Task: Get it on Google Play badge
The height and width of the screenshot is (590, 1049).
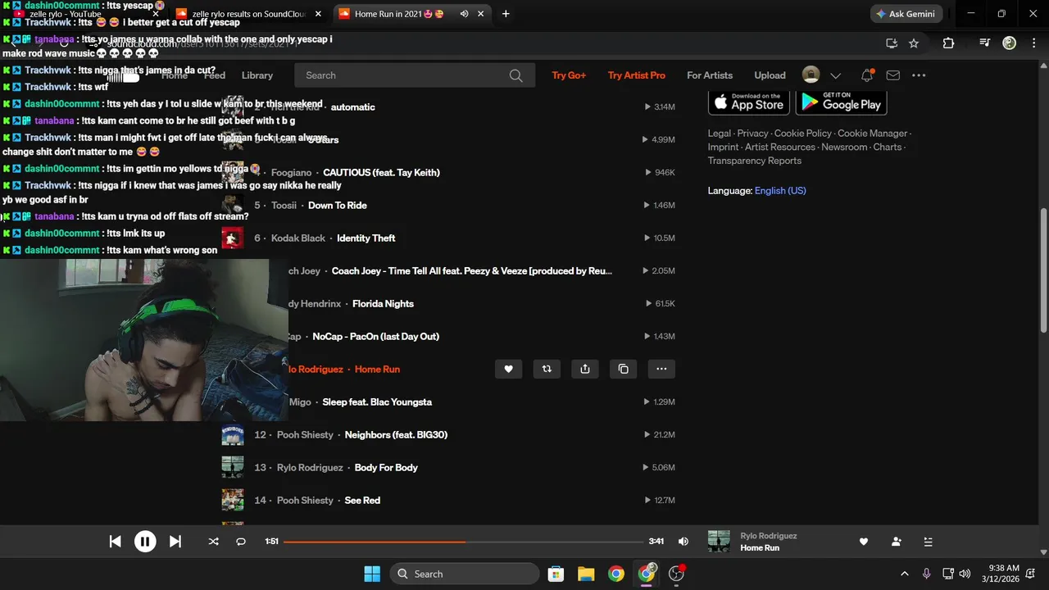Action: pos(842,102)
